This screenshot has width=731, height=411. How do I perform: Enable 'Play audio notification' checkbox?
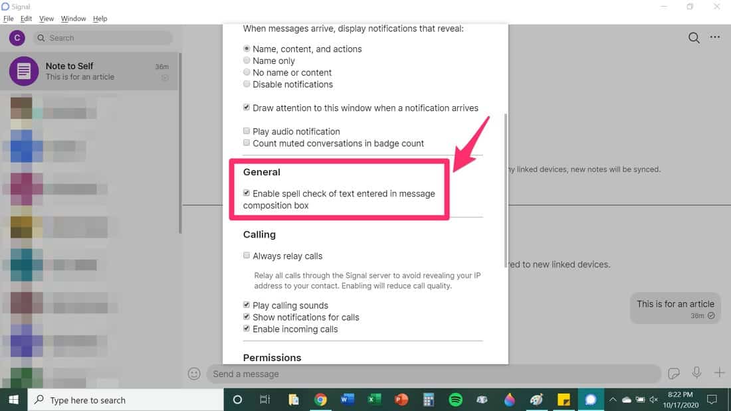click(x=247, y=131)
